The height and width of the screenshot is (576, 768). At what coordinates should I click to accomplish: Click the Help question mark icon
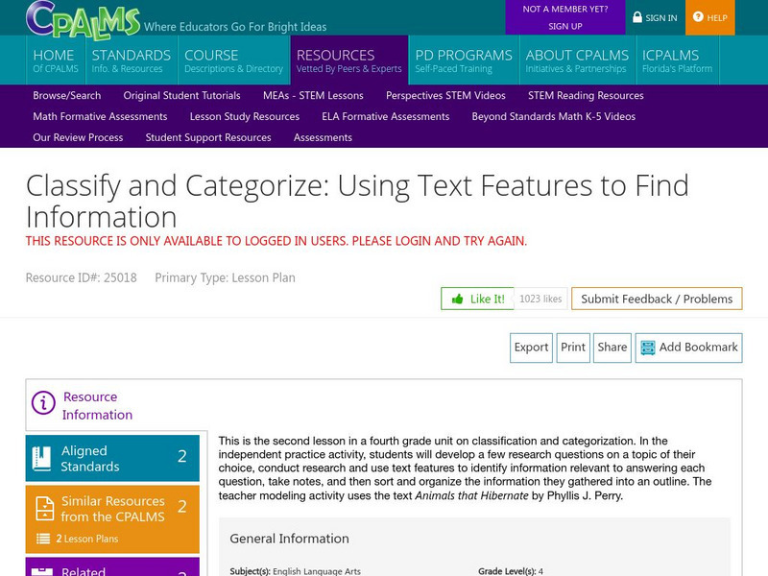coord(698,17)
